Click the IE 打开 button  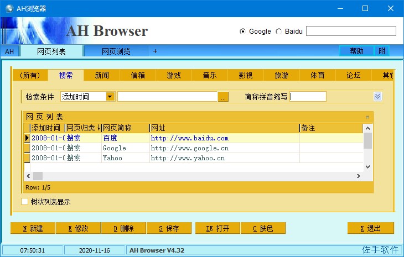pyautogui.click(x=217, y=228)
